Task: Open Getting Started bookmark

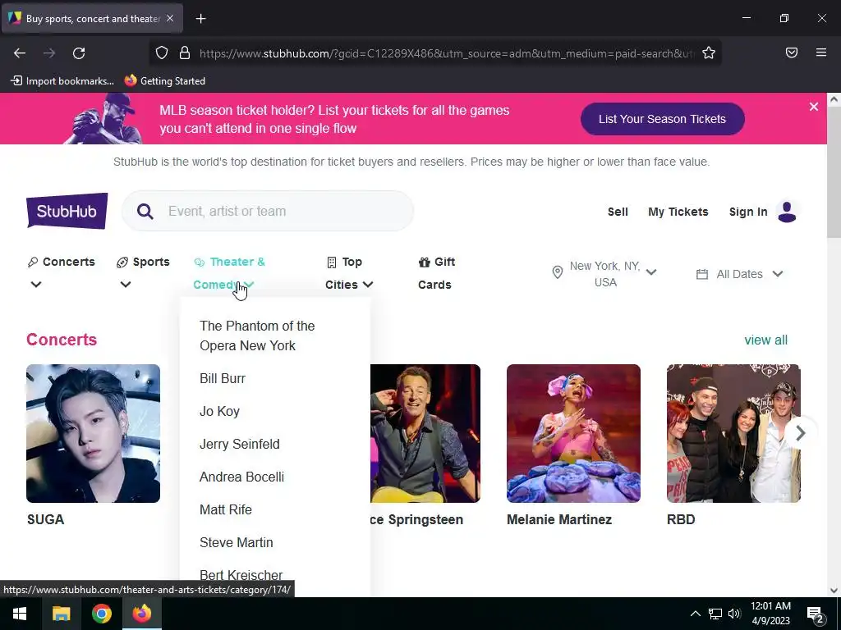Action: [165, 81]
